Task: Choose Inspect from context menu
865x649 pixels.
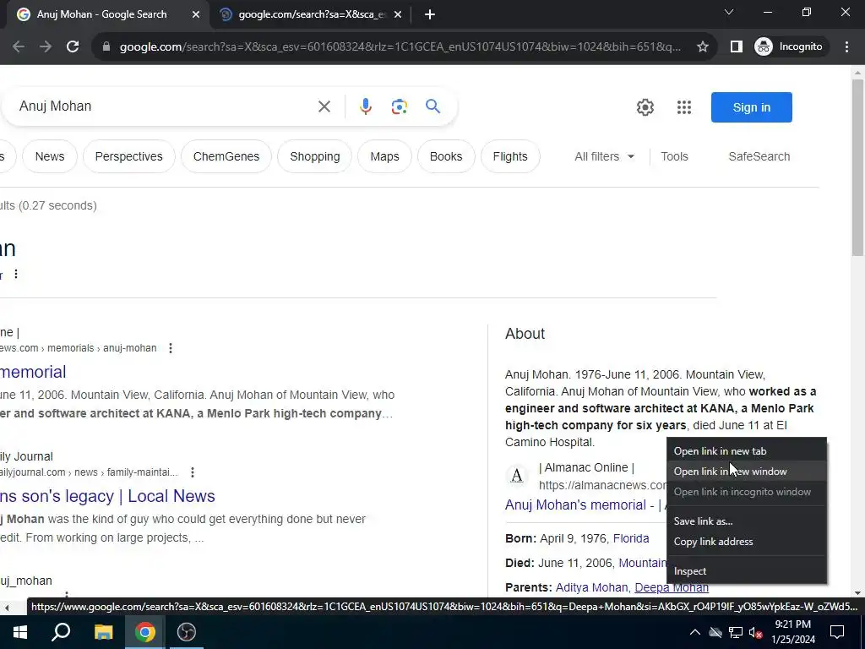Action: (747, 572)
